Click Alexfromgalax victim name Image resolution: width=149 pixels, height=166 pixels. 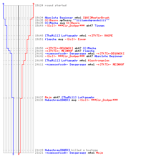99,60
